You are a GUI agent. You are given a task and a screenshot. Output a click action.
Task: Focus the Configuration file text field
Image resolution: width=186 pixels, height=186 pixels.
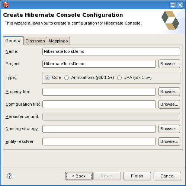pos(99,104)
